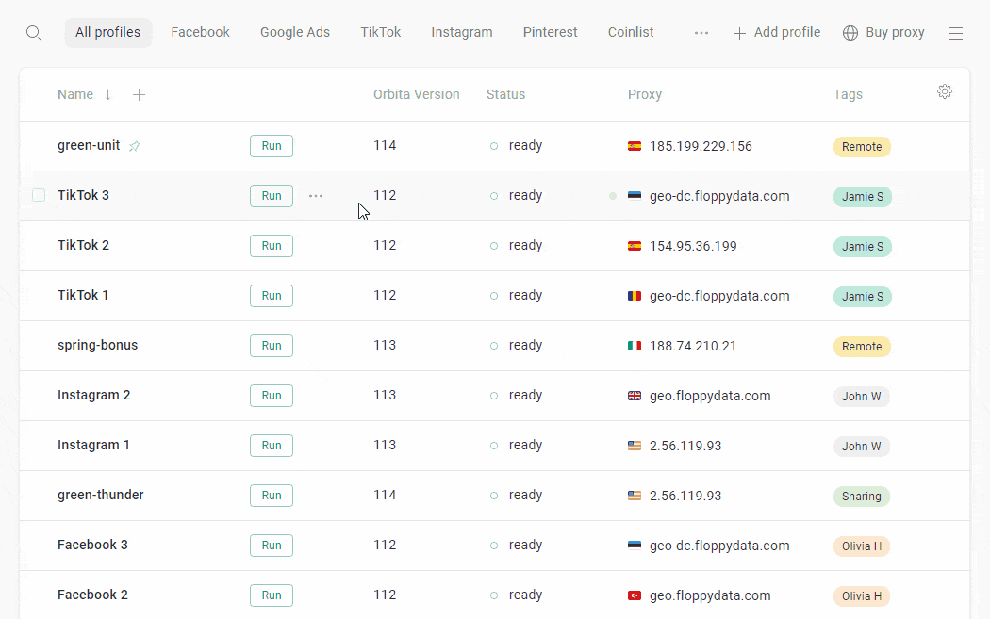
Task: Select the Facebook 2 profile name
Action: (x=92, y=595)
